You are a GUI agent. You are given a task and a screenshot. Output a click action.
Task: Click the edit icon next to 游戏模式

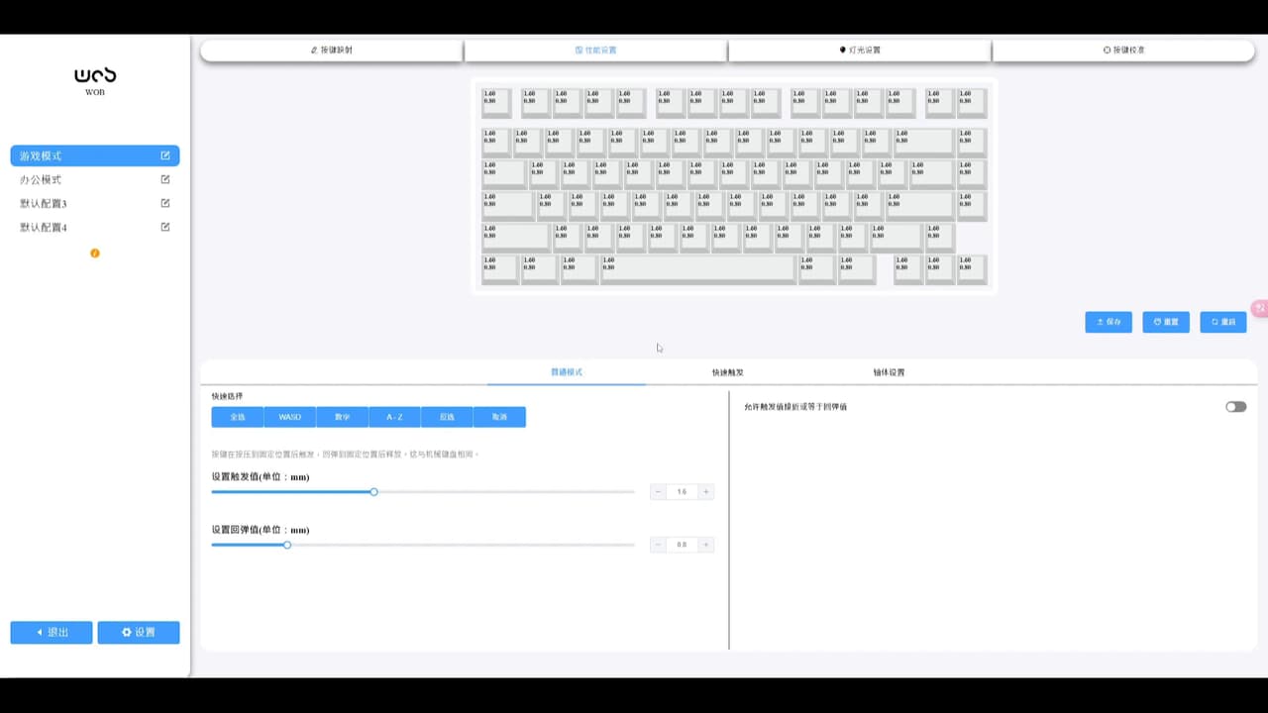[165, 155]
